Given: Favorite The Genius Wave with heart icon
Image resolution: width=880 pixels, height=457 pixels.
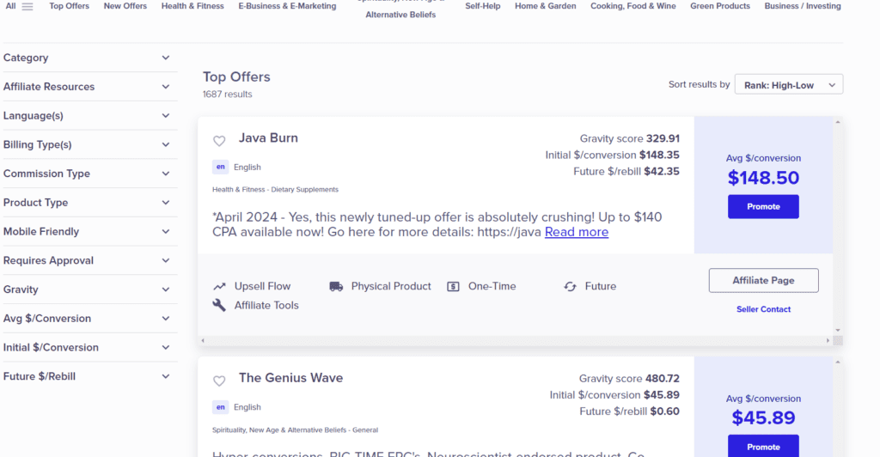Looking at the screenshot, I should [x=219, y=381].
